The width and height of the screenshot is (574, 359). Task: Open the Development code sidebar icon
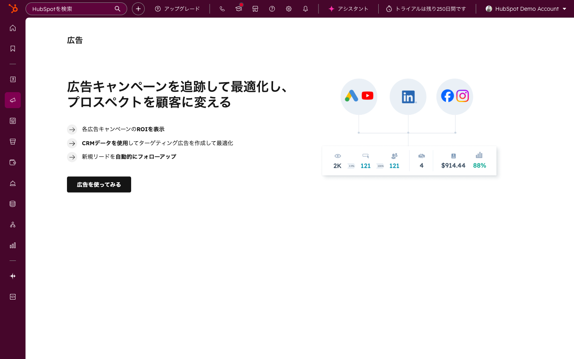(x=13, y=297)
